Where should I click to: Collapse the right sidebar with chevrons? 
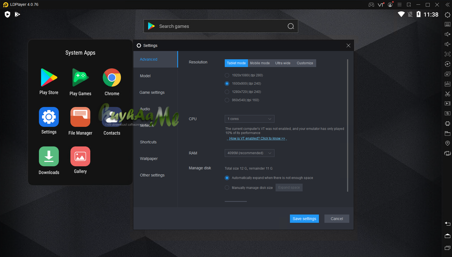click(448, 5)
